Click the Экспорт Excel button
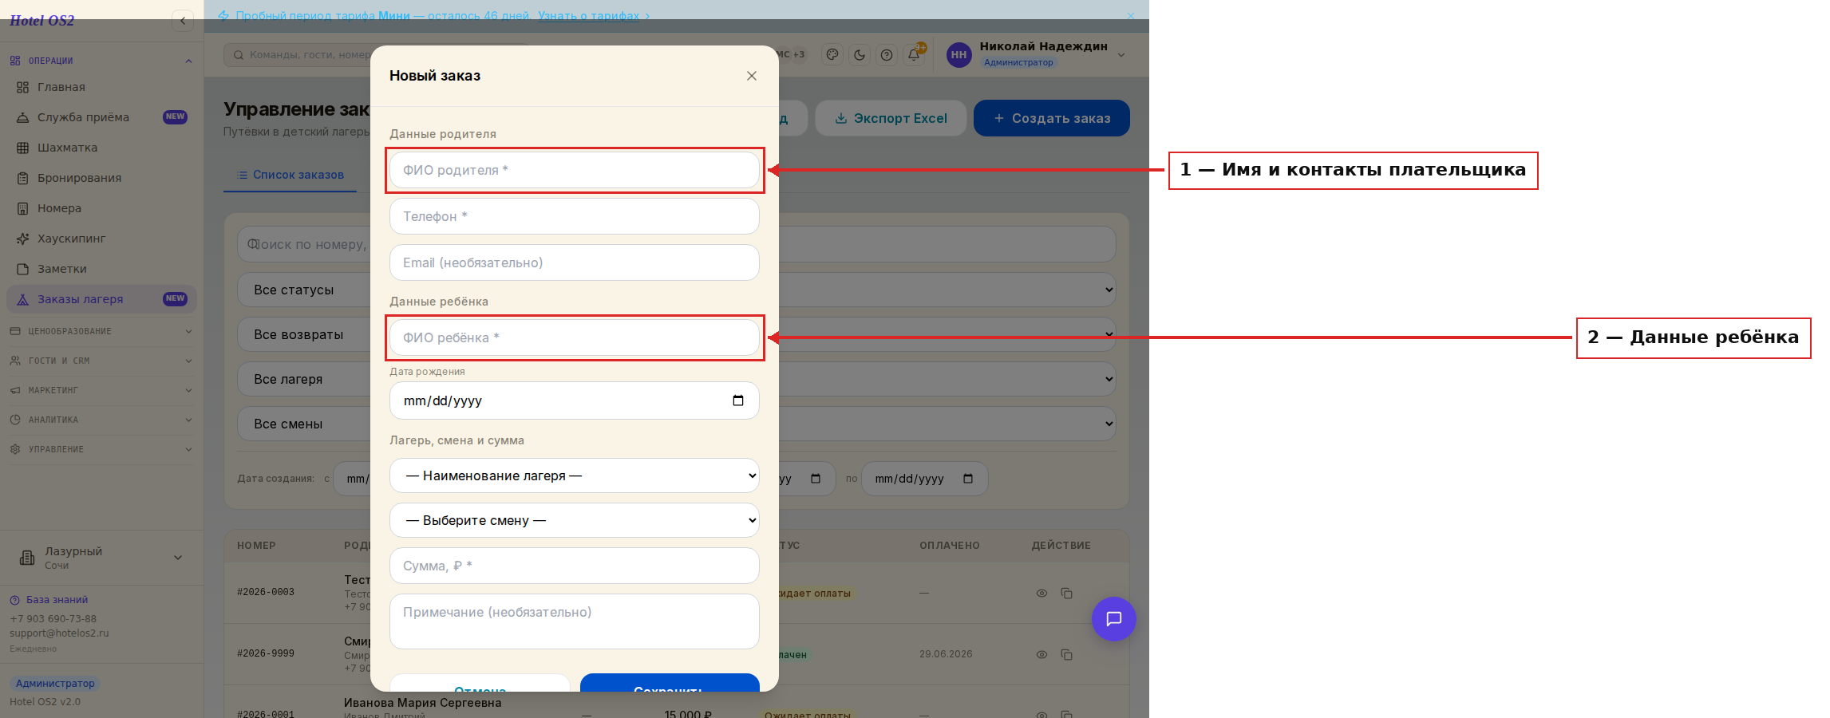 click(891, 118)
